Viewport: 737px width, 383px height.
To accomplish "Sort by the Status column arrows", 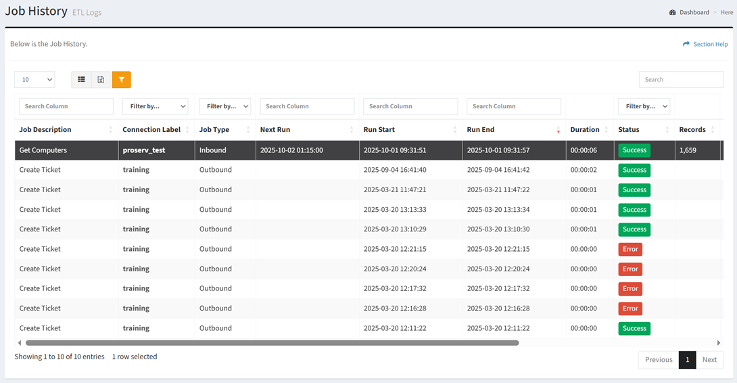I will coord(667,130).
